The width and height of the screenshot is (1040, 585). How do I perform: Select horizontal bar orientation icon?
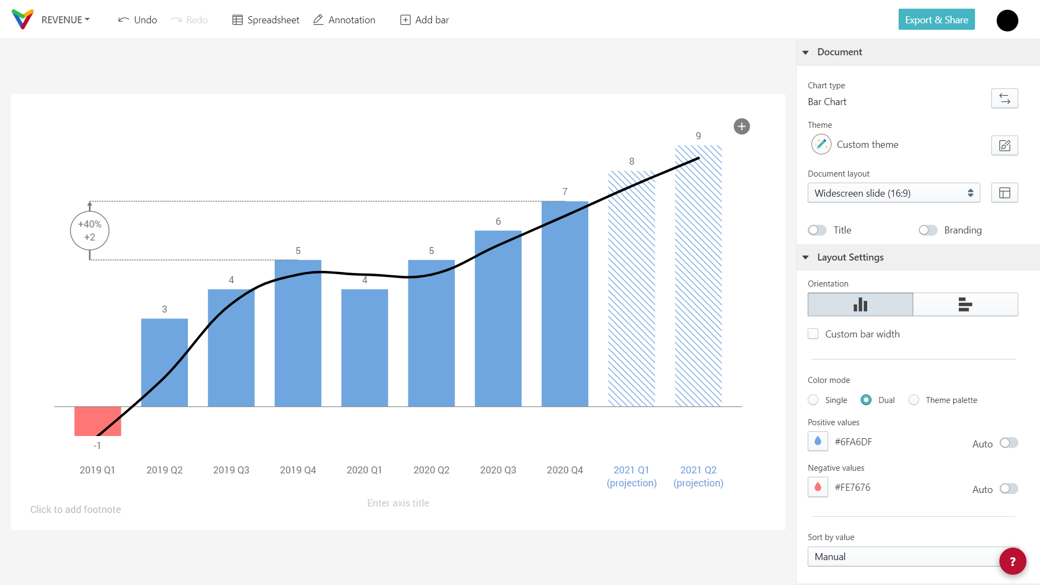965,304
